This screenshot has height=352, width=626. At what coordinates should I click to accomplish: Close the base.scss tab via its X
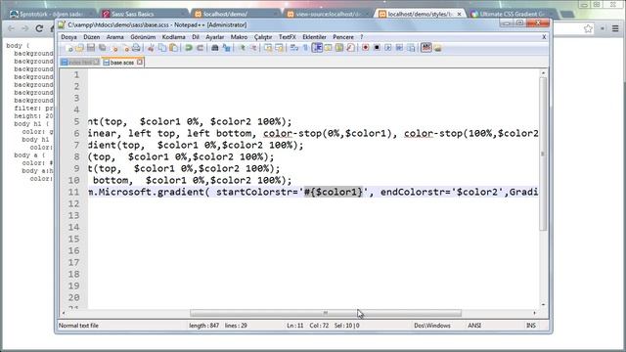[139, 62]
